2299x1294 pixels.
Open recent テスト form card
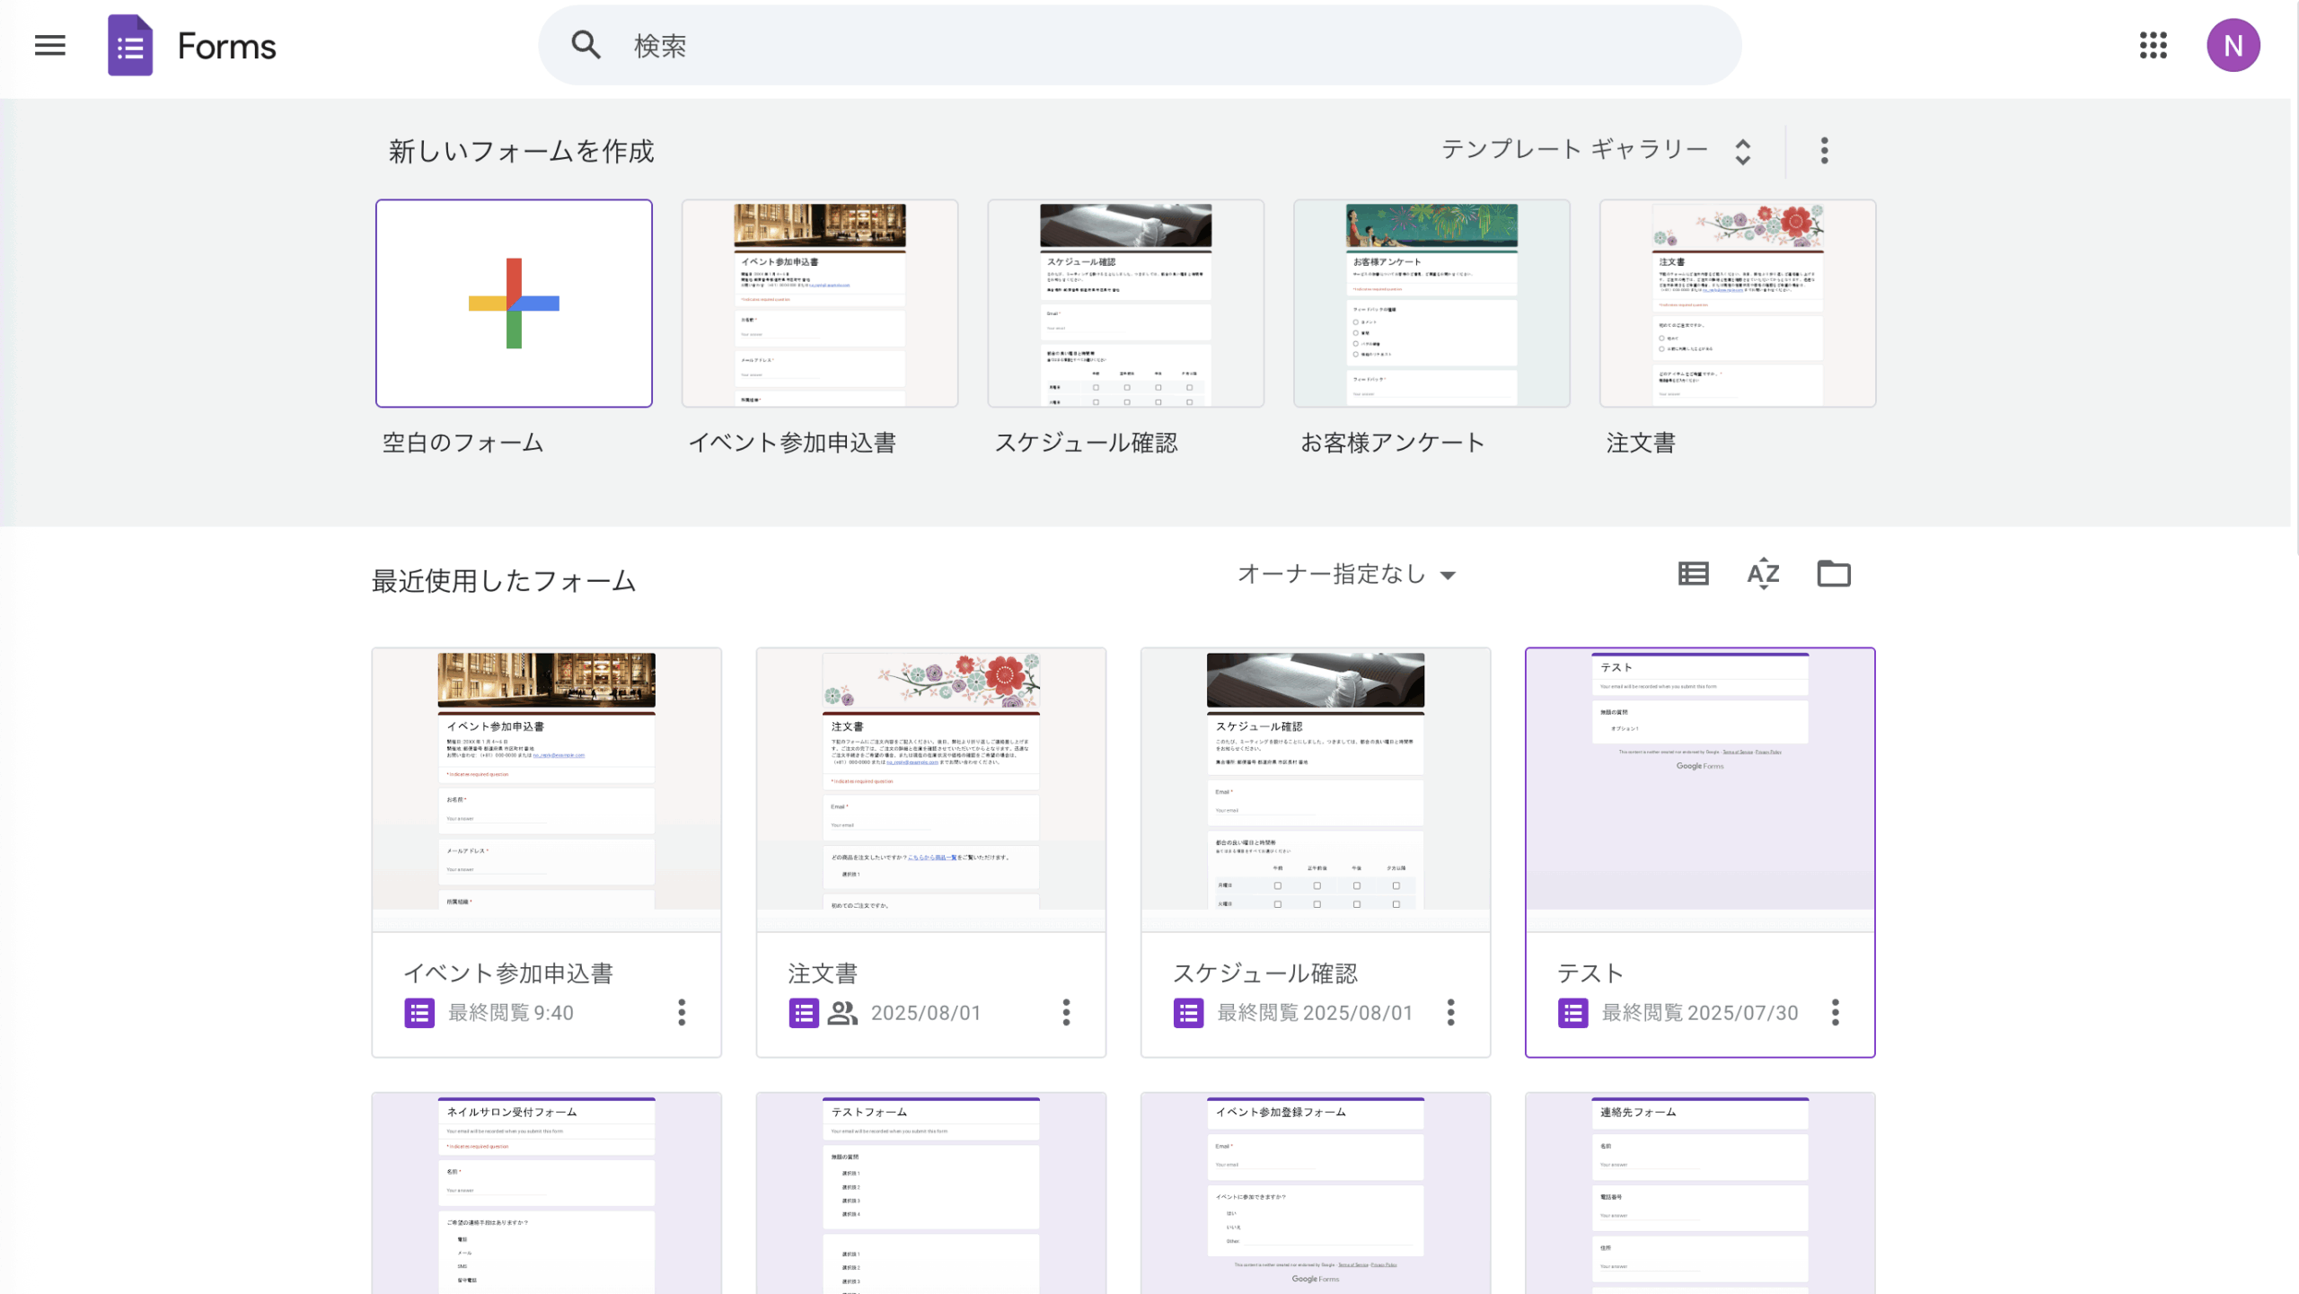point(1700,852)
